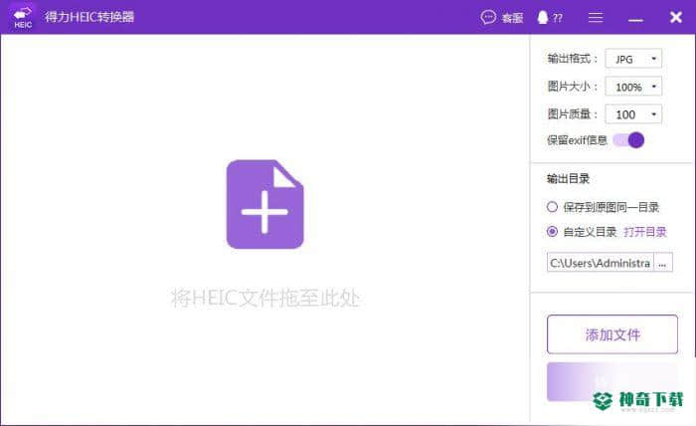Click the purple start conversion button
Viewport: 696px width, 426px height.
[612, 381]
